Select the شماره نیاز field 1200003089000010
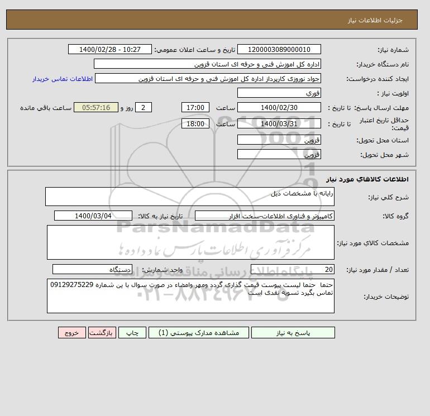 tap(279, 49)
